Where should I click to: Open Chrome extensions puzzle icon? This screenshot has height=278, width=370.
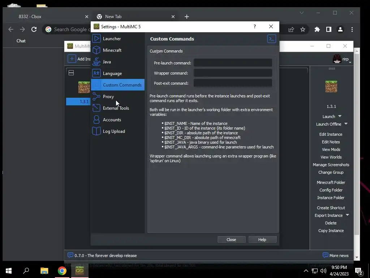point(317,29)
